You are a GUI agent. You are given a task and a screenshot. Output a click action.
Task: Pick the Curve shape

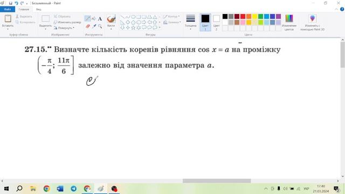click(x=128, y=17)
